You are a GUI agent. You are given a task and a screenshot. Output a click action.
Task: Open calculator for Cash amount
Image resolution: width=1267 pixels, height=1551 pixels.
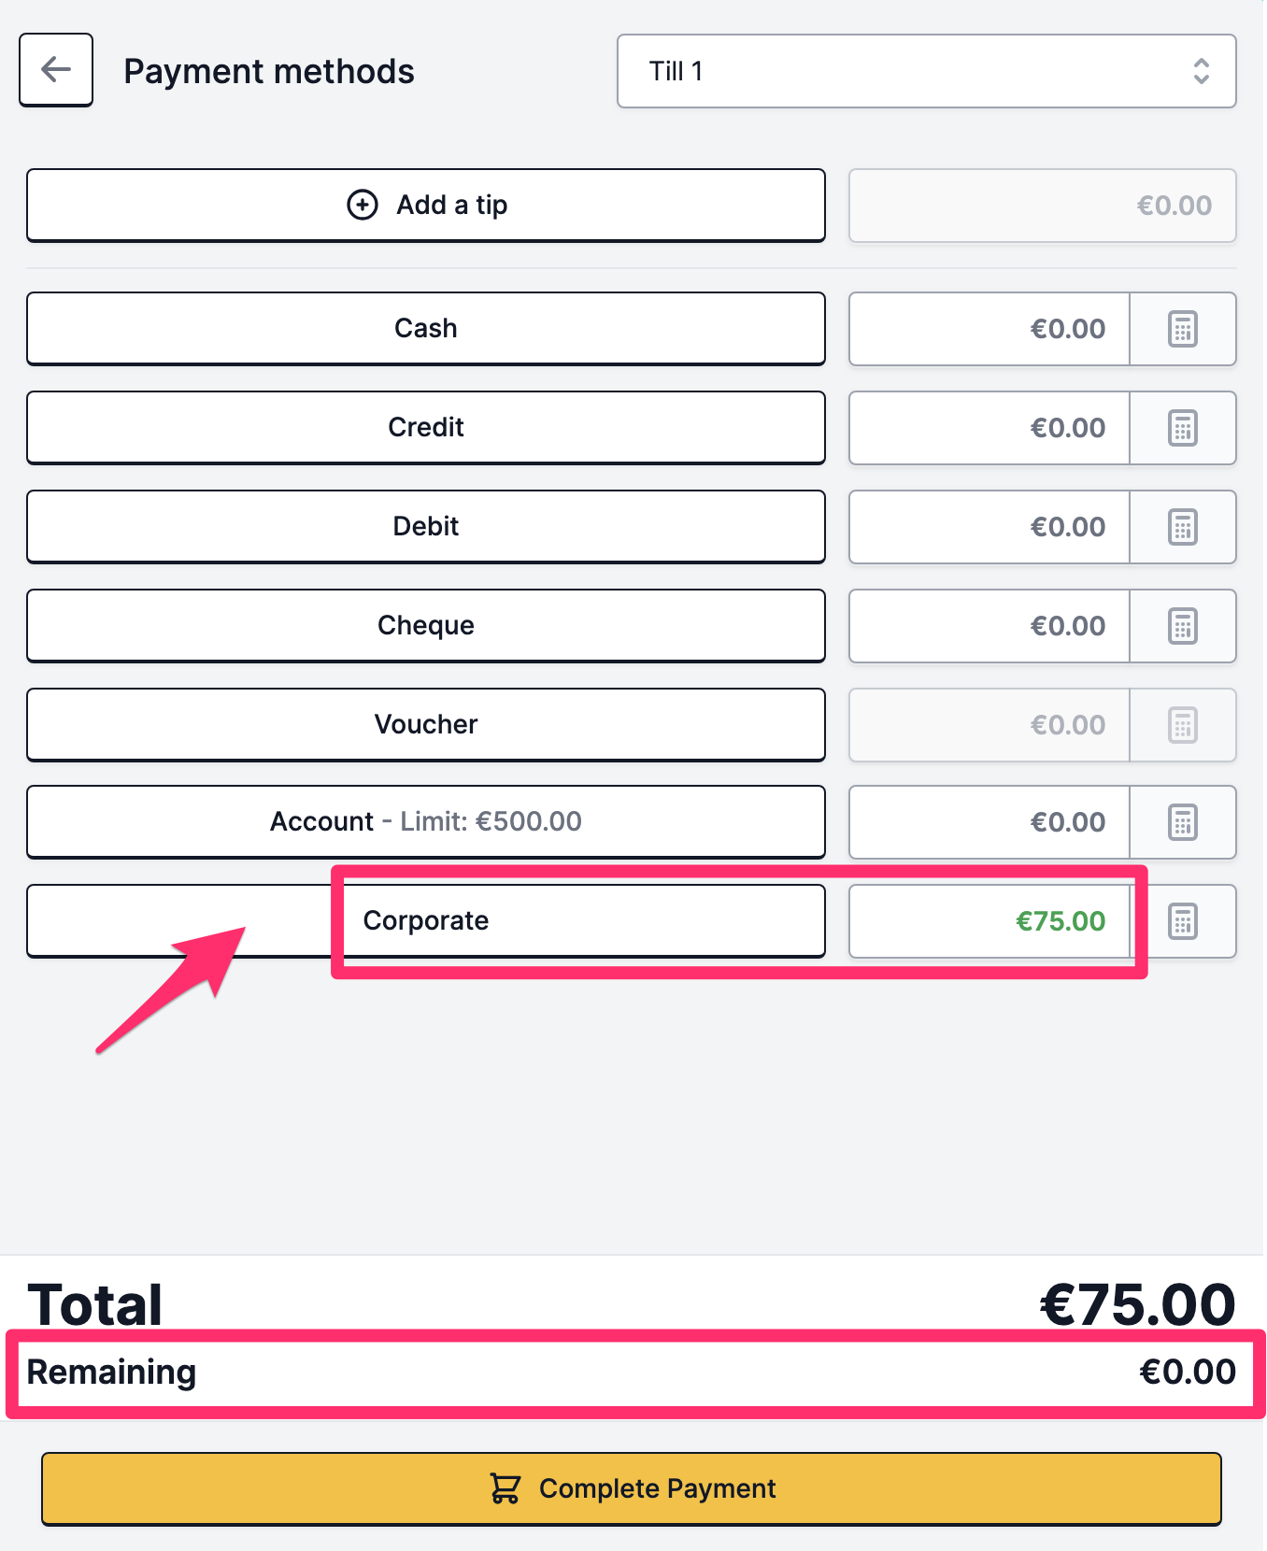pyautogui.click(x=1183, y=329)
